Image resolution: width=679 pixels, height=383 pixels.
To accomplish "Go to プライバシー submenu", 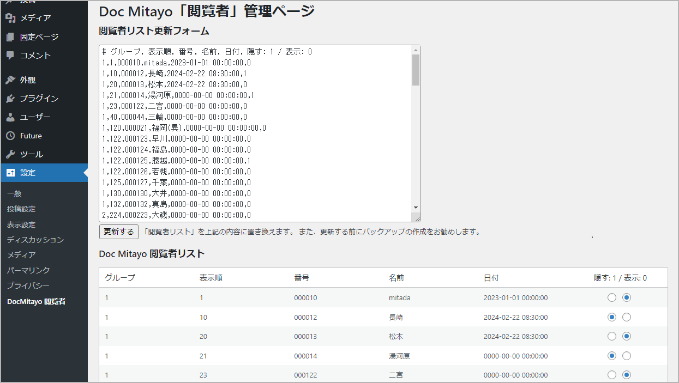I will point(28,285).
